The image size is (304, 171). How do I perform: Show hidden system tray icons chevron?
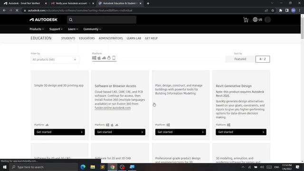243,167
